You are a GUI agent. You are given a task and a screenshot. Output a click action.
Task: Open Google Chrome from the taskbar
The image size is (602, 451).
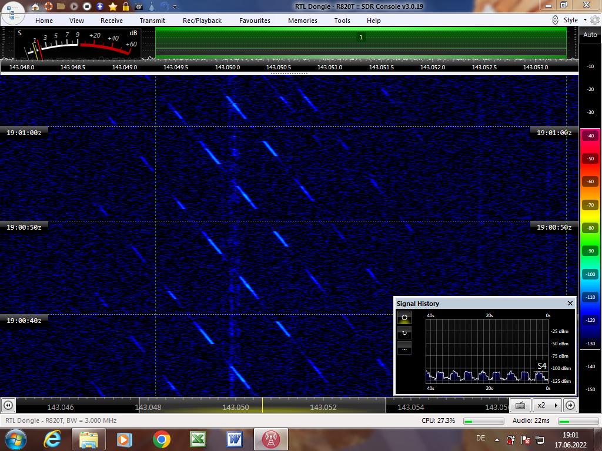coord(162,439)
